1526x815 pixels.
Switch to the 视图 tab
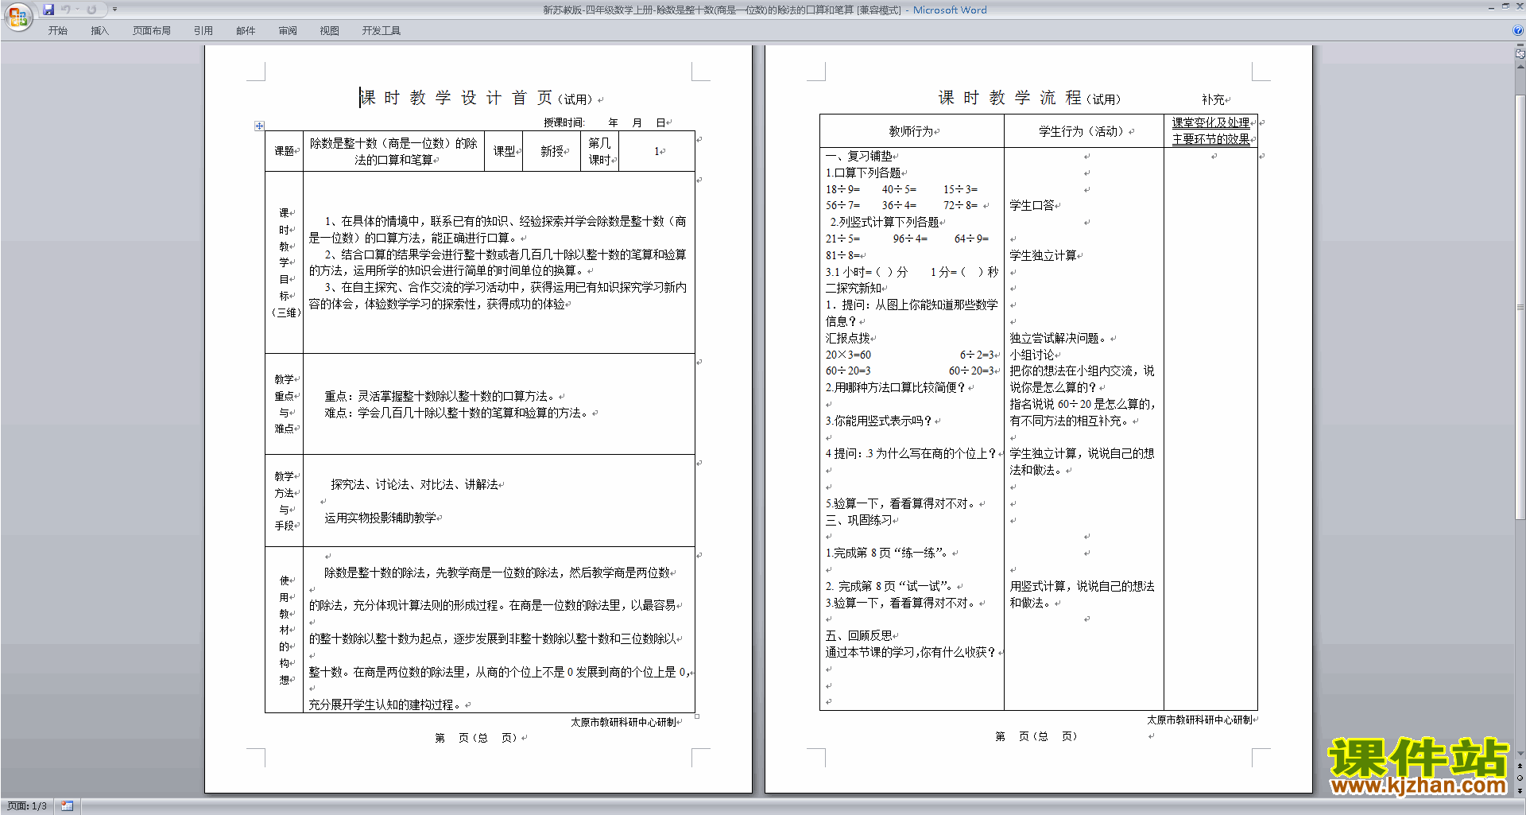pyautogui.click(x=330, y=31)
